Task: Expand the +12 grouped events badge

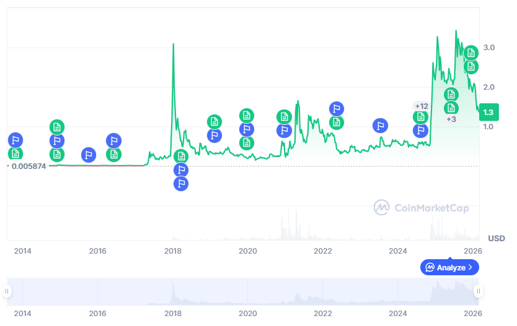Action: [x=422, y=106]
